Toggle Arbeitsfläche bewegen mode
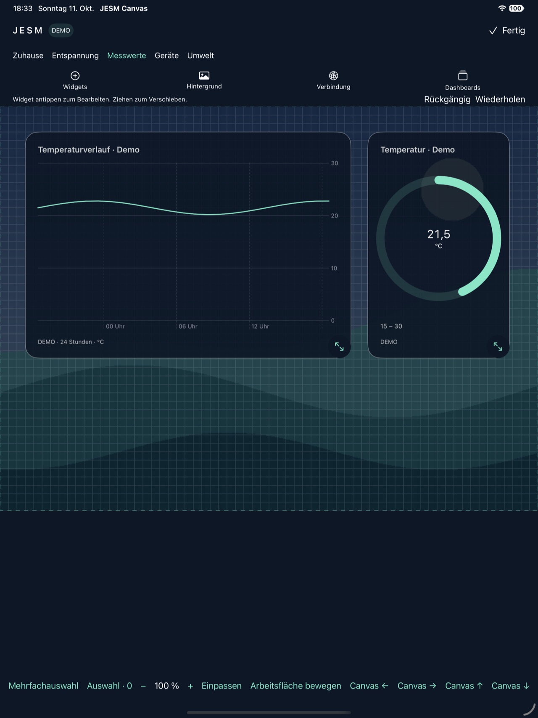This screenshot has width=538, height=718. 295,686
